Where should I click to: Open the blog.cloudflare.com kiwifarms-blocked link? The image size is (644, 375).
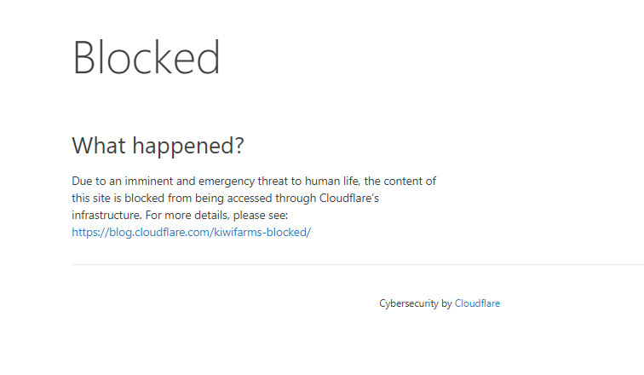tap(192, 233)
